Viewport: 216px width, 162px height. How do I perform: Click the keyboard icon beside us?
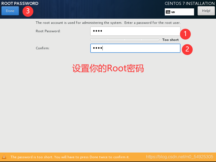168,12
